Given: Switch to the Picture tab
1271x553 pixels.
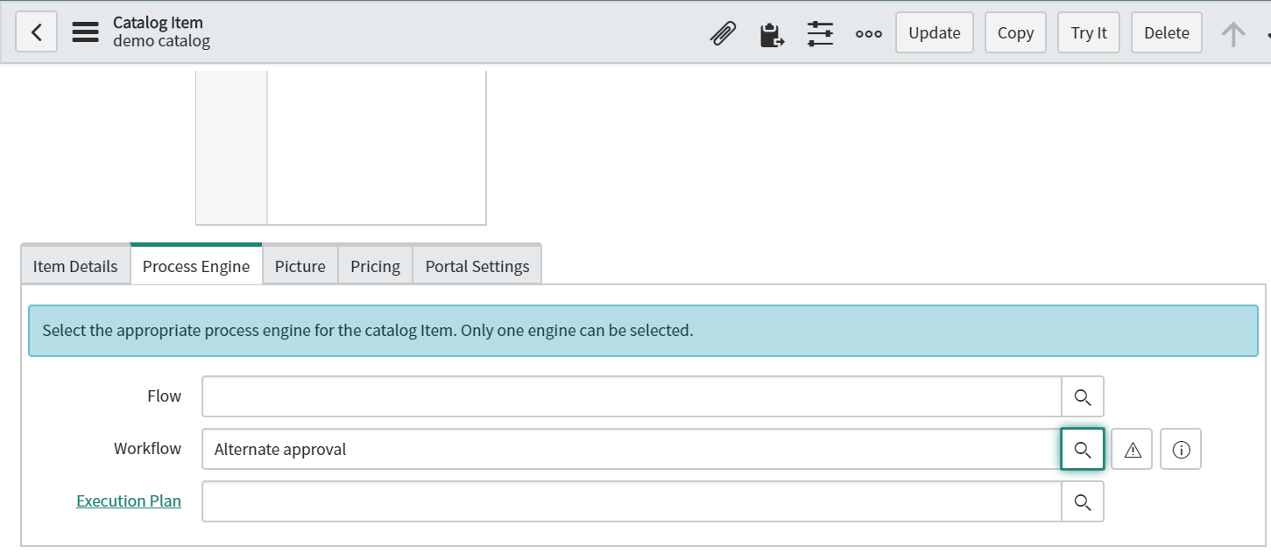Looking at the screenshot, I should (x=300, y=265).
